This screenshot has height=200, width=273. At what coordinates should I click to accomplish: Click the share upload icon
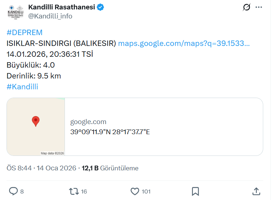[x=256, y=191]
